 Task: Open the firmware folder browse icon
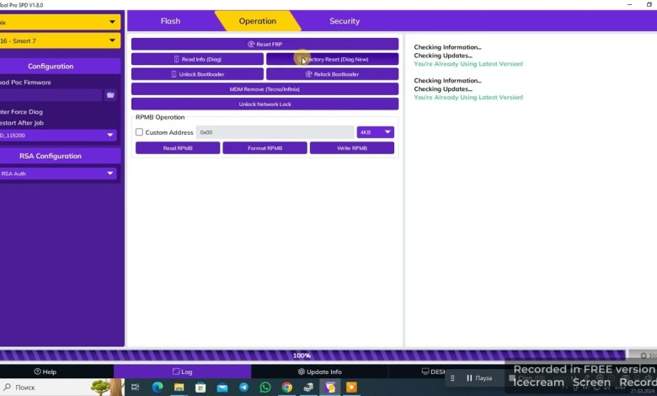pos(110,95)
